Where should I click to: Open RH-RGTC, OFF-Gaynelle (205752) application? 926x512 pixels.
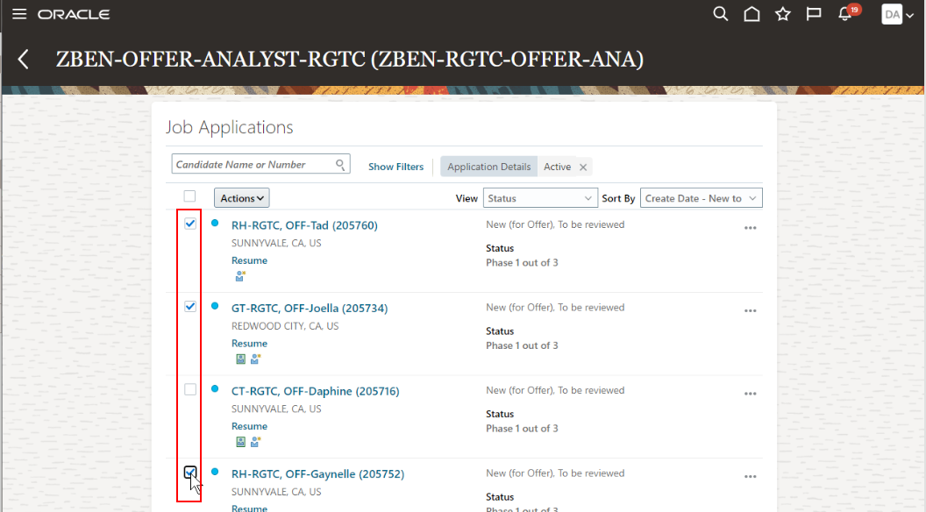pyautogui.click(x=317, y=473)
